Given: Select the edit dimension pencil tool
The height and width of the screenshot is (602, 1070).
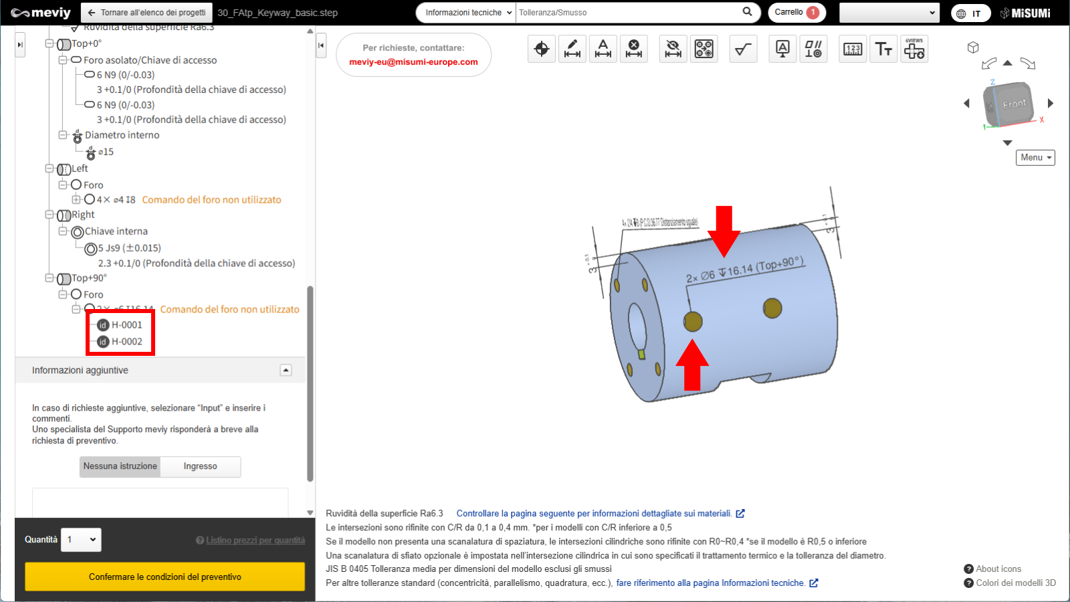Looking at the screenshot, I should [x=572, y=49].
